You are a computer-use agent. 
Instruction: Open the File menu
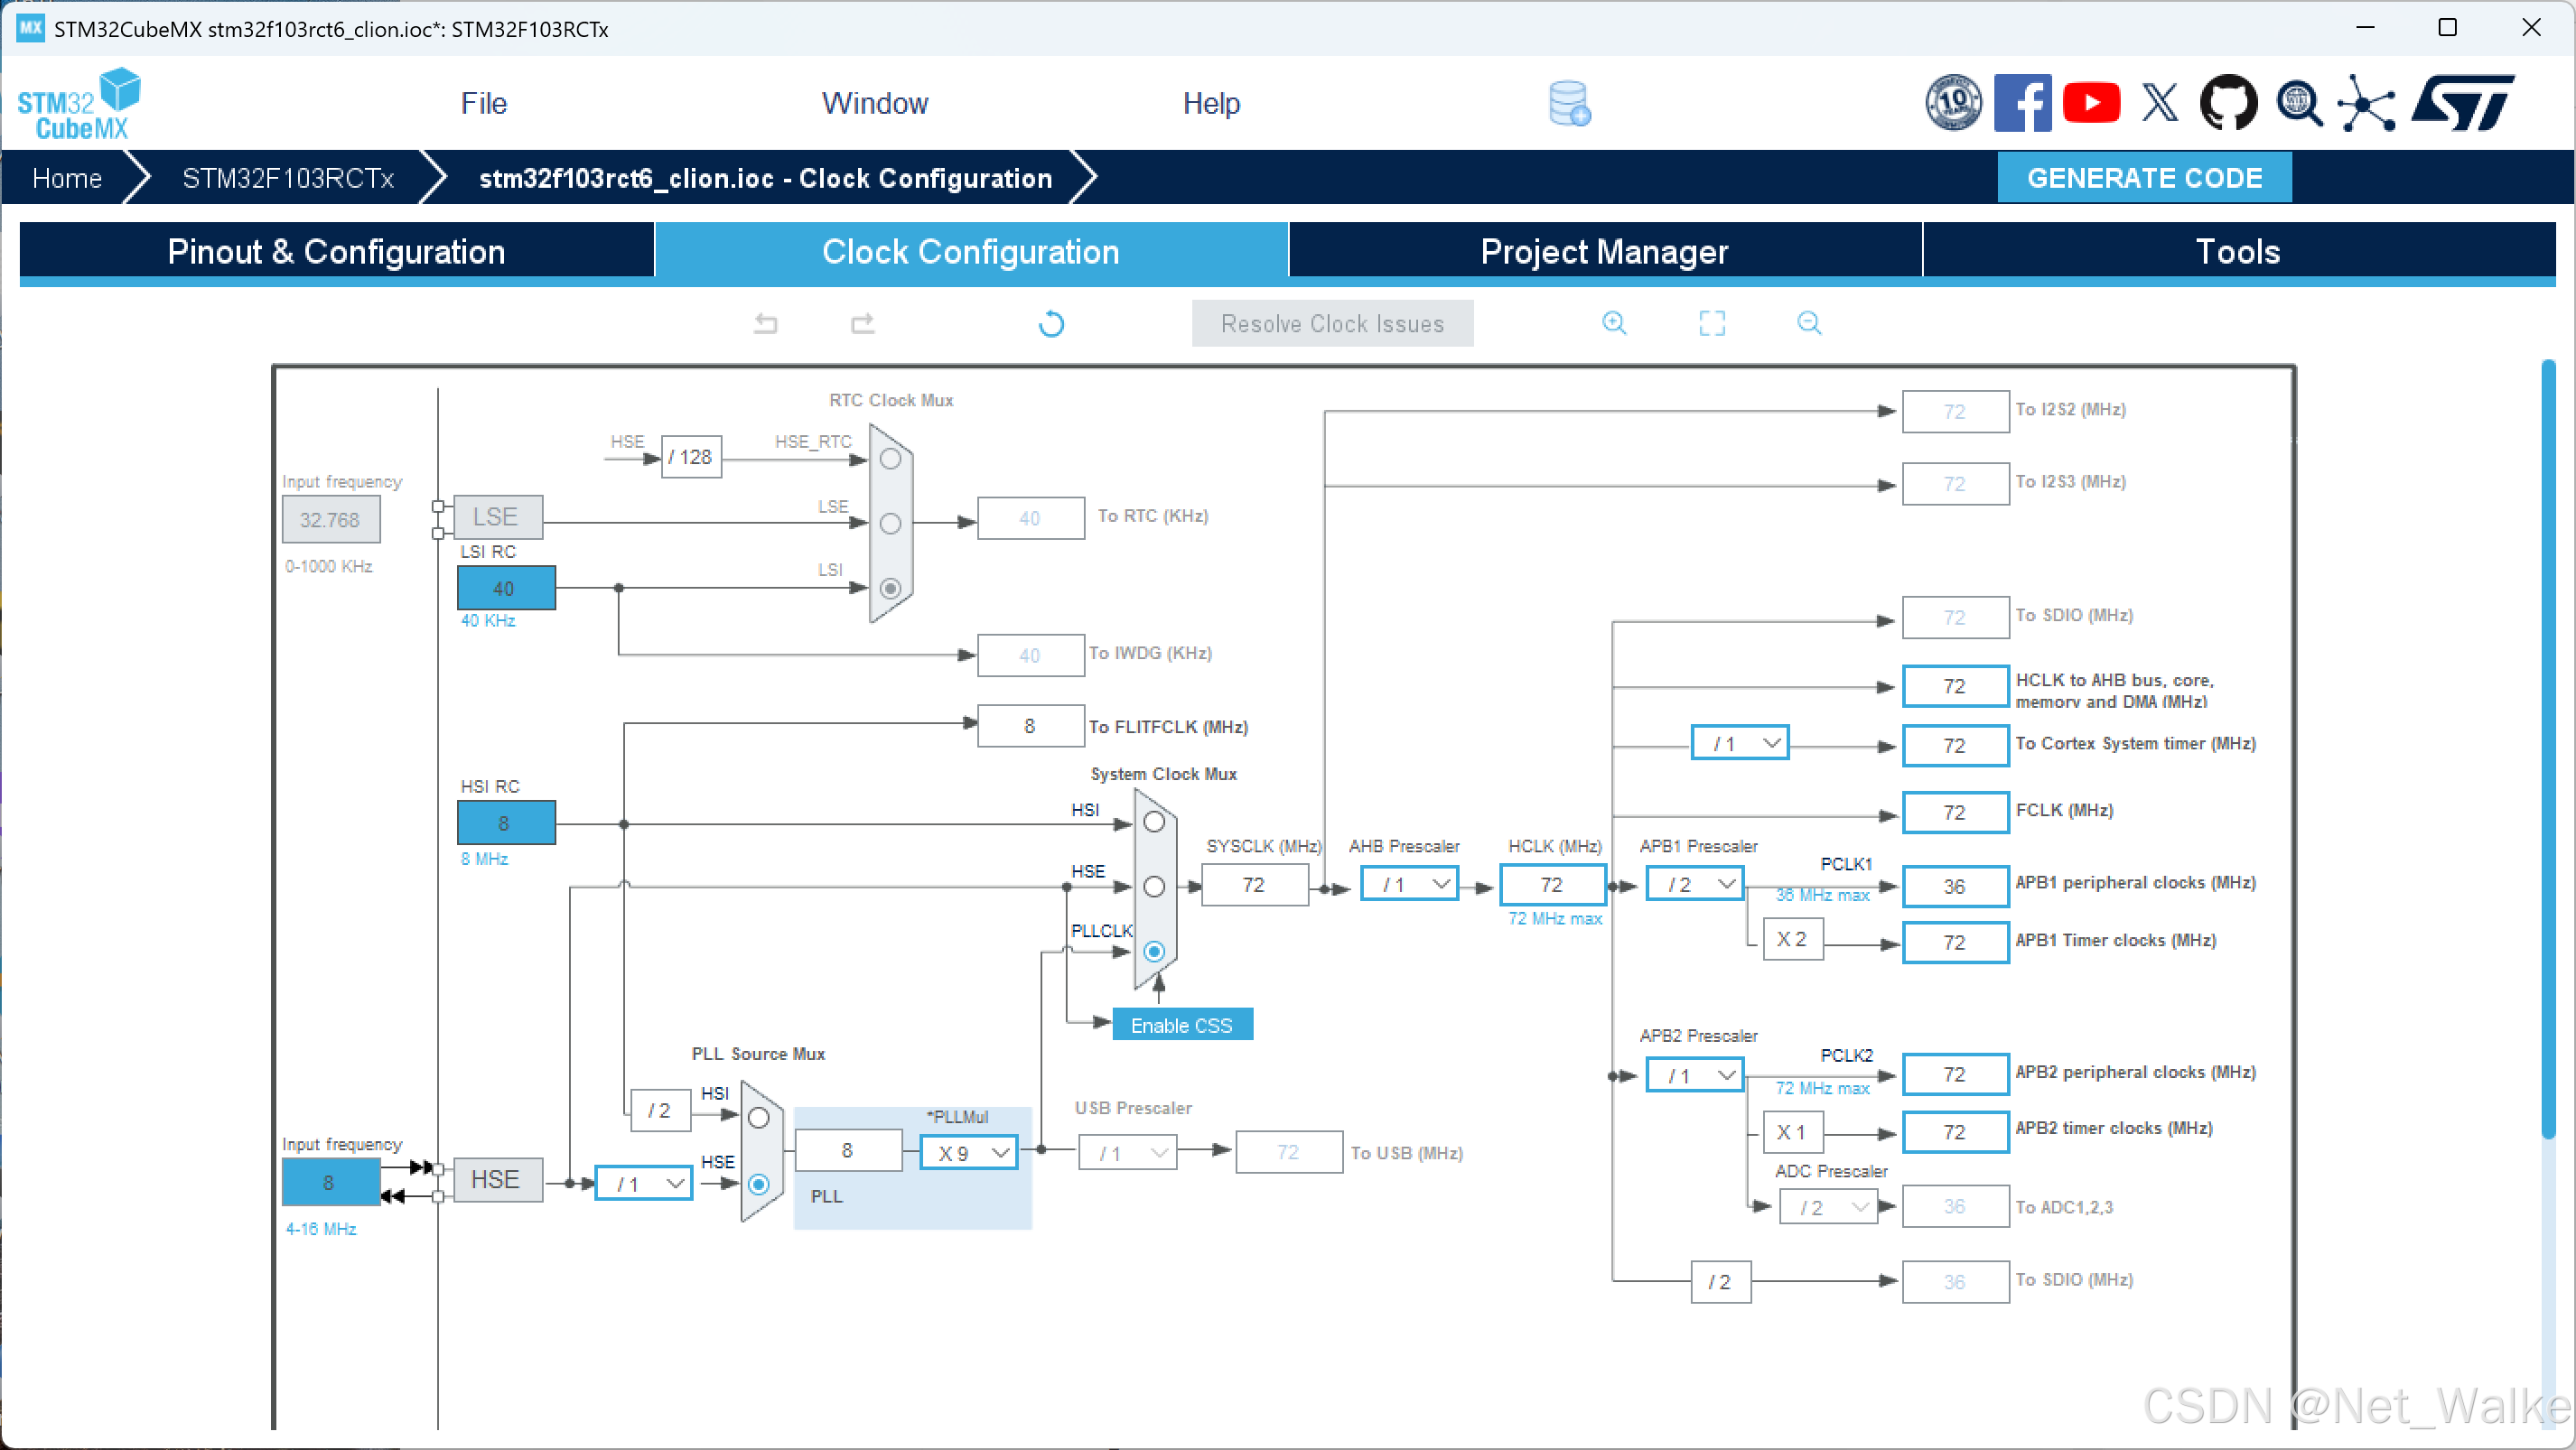[484, 103]
